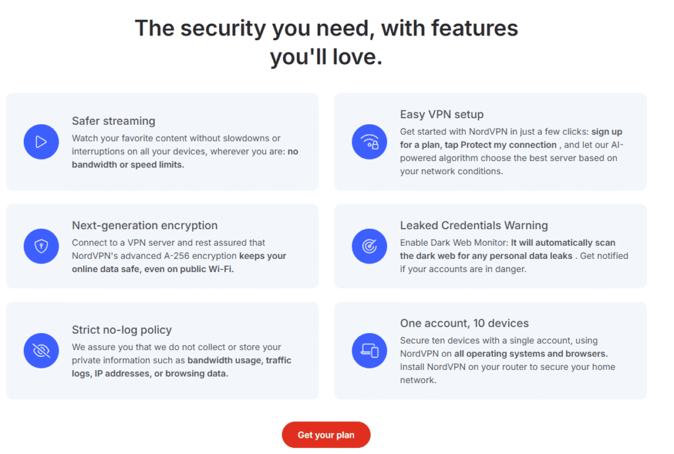Click the blue circle beside Strict no-log policy

click(41, 350)
